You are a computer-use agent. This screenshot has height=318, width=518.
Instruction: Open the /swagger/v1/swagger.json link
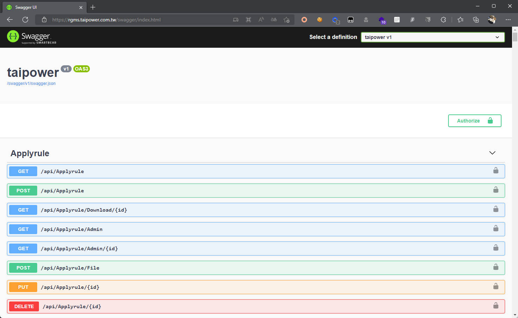[31, 84]
